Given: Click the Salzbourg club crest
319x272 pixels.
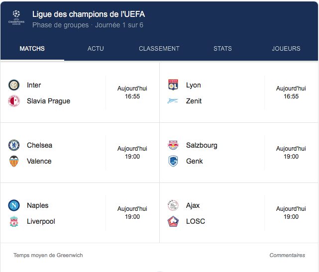Looking at the screenshot, I should 173,145.
